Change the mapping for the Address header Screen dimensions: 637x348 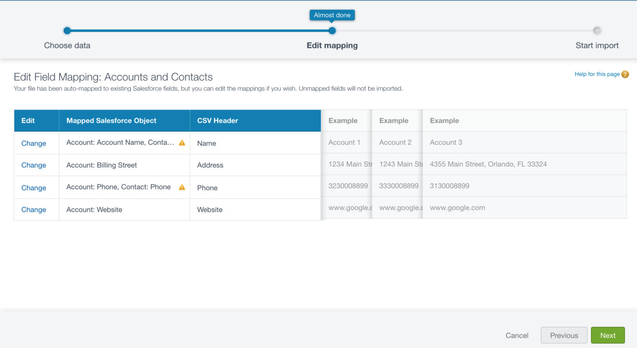coord(34,165)
